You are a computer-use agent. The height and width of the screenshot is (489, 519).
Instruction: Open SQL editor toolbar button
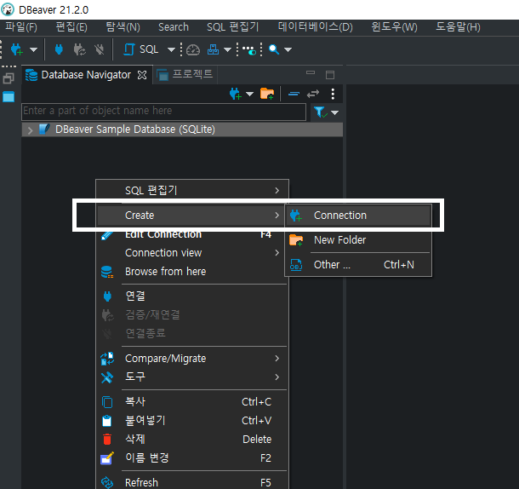coord(141,49)
